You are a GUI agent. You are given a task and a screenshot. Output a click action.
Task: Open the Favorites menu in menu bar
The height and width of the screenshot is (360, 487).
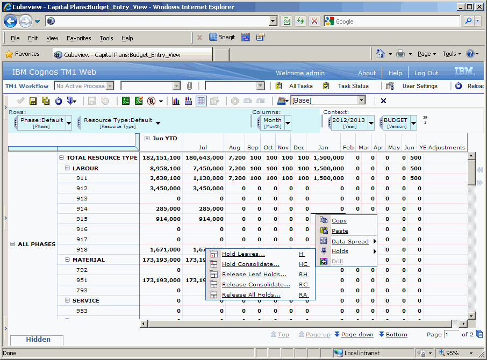click(79, 38)
